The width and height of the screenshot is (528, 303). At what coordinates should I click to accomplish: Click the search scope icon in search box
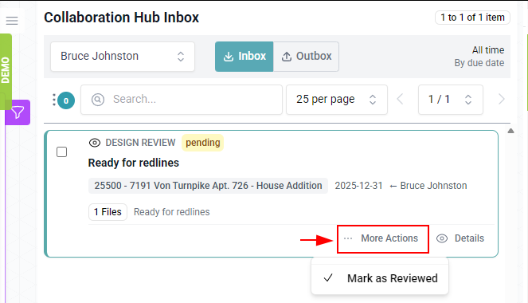[x=98, y=100]
